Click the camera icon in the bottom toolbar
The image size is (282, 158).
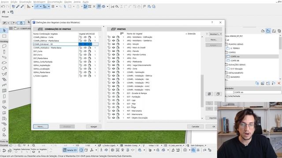(x=185, y=150)
